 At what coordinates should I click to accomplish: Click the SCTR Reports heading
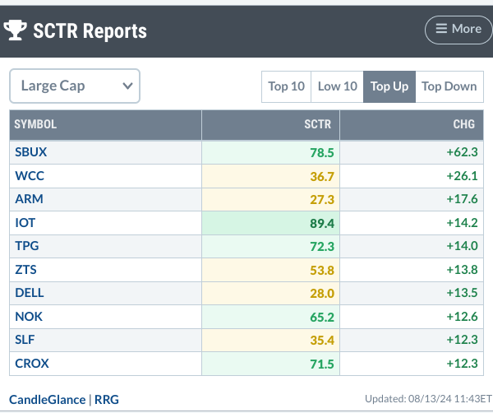[x=90, y=30]
